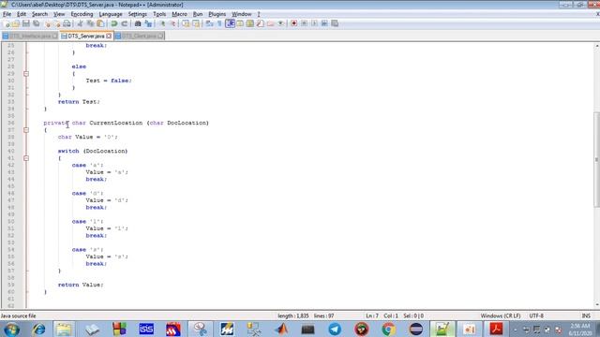Toggle INS overwrite mode in status bar
The image size is (600, 337).
(x=586, y=316)
